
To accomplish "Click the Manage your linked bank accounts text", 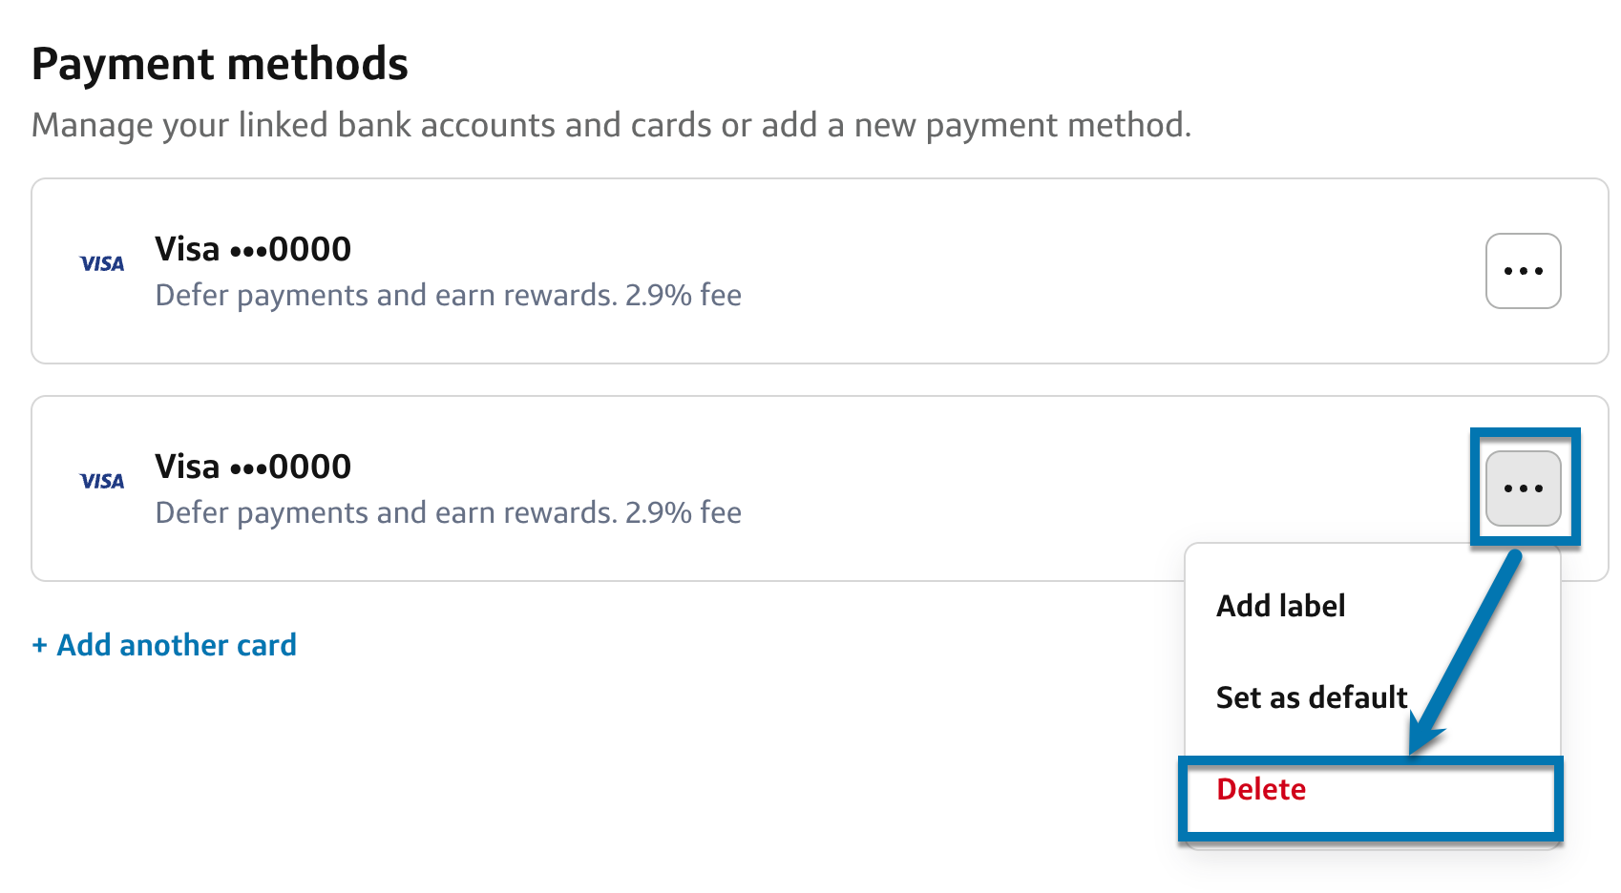I will (611, 126).
